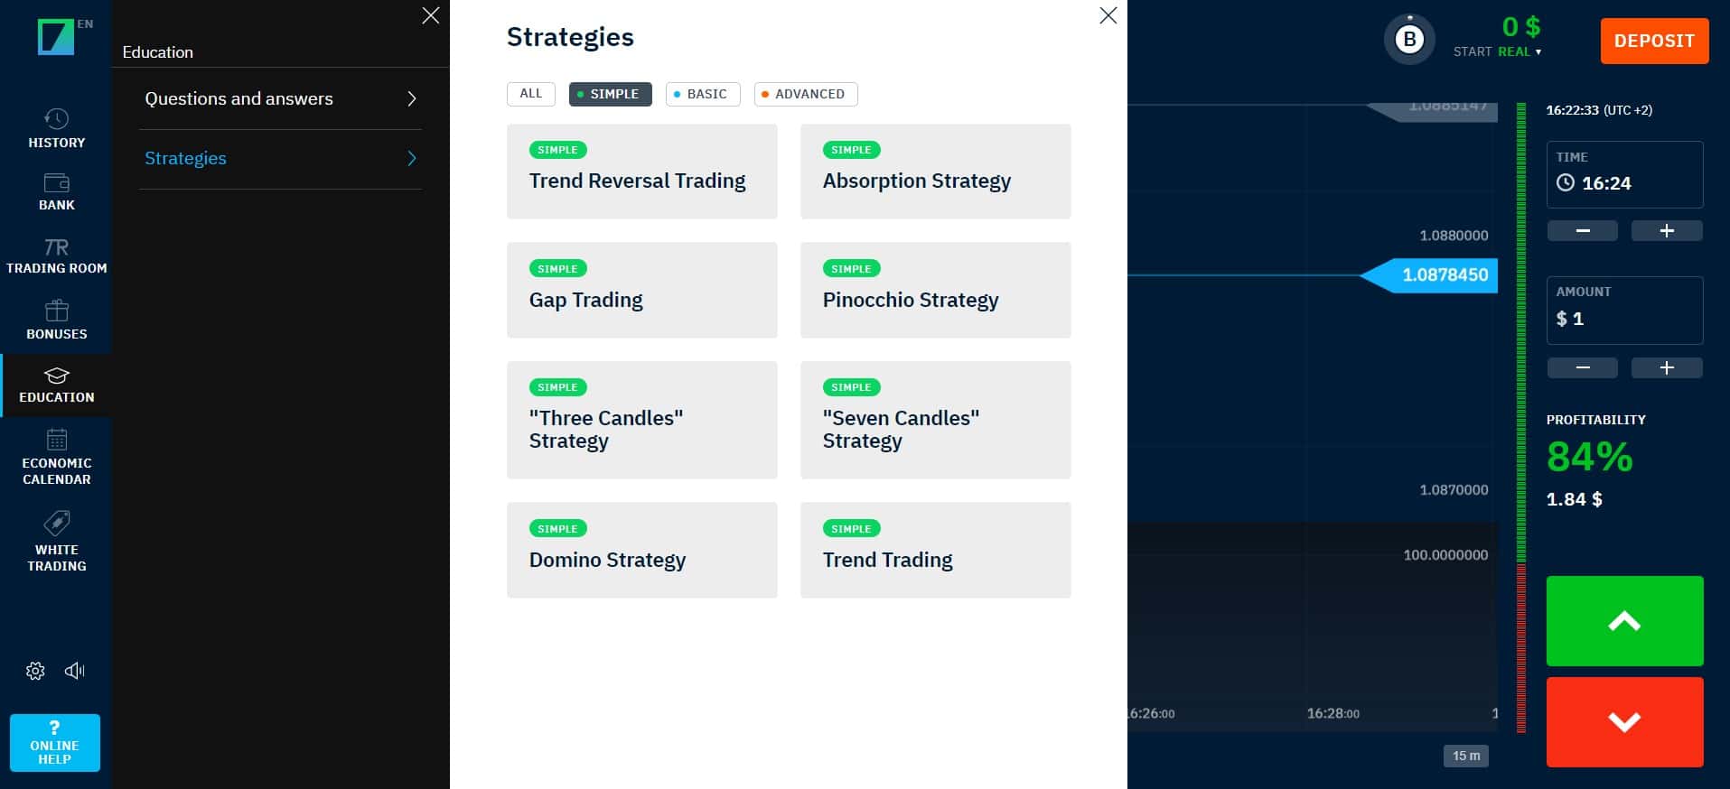Mute sound with the speaker icon

(75, 671)
